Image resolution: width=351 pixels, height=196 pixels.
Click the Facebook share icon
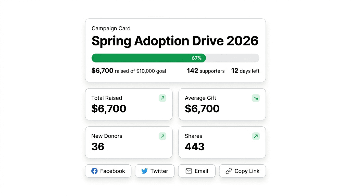94,171
